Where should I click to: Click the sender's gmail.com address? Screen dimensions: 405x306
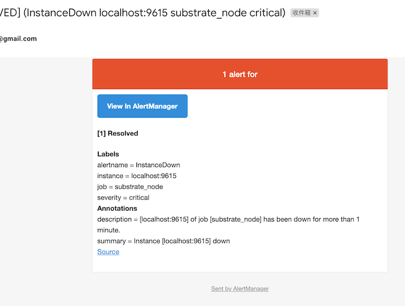pos(18,39)
